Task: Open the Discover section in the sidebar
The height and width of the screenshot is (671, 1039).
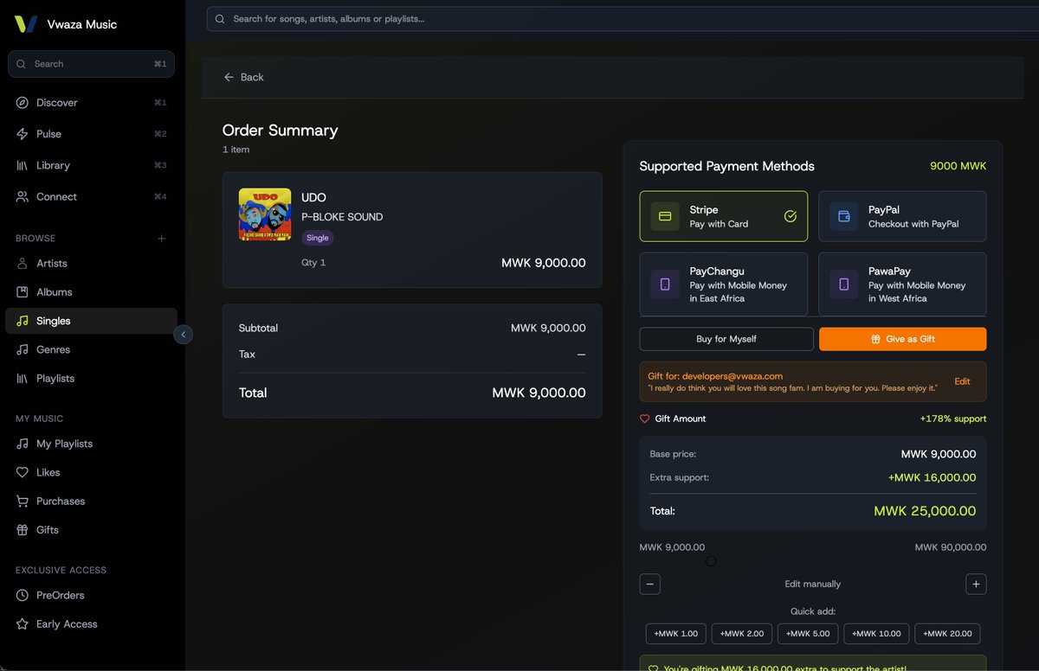Action: 57,102
